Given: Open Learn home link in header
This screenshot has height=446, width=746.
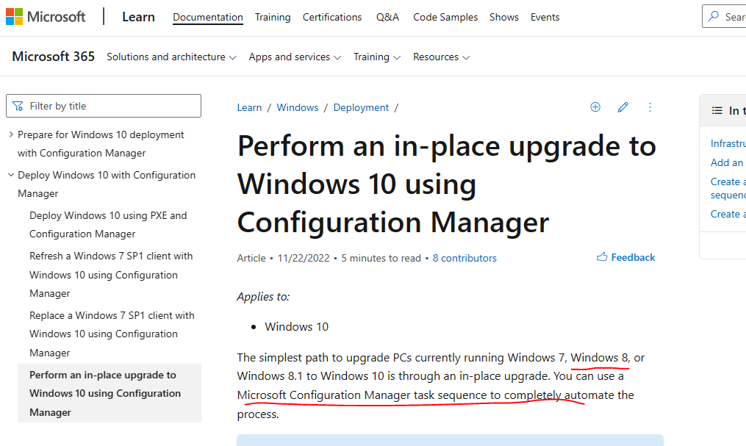Looking at the screenshot, I should (138, 17).
